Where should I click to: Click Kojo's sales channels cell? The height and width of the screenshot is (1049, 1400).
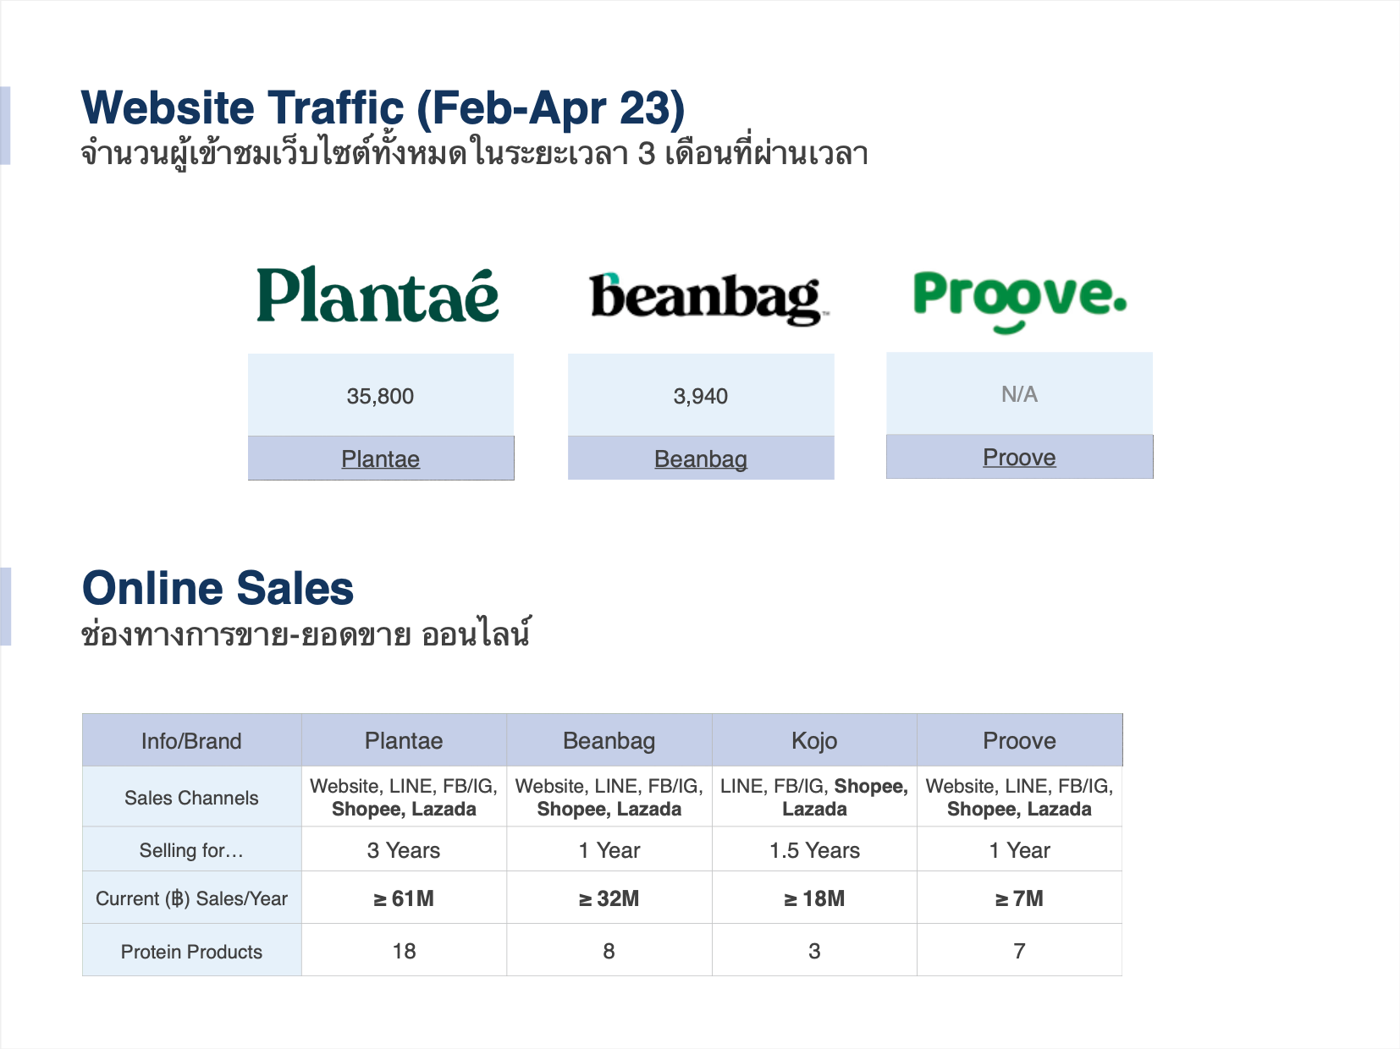coord(814,797)
